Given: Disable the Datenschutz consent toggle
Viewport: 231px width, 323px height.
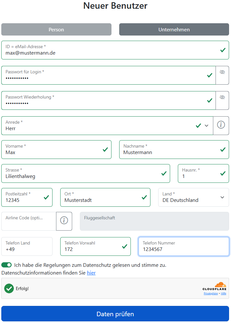Looking at the screenshot, I should coord(6,265).
